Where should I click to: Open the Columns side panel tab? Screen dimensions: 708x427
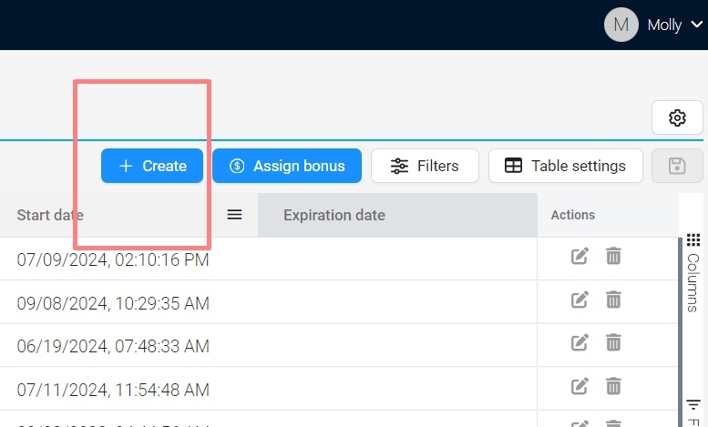(693, 272)
